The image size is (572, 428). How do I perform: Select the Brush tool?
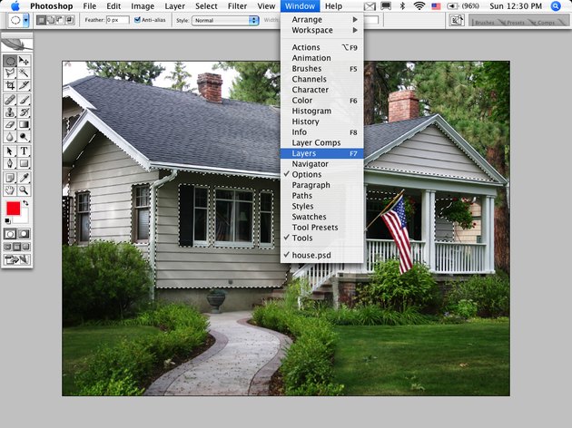(x=24, y=100)
